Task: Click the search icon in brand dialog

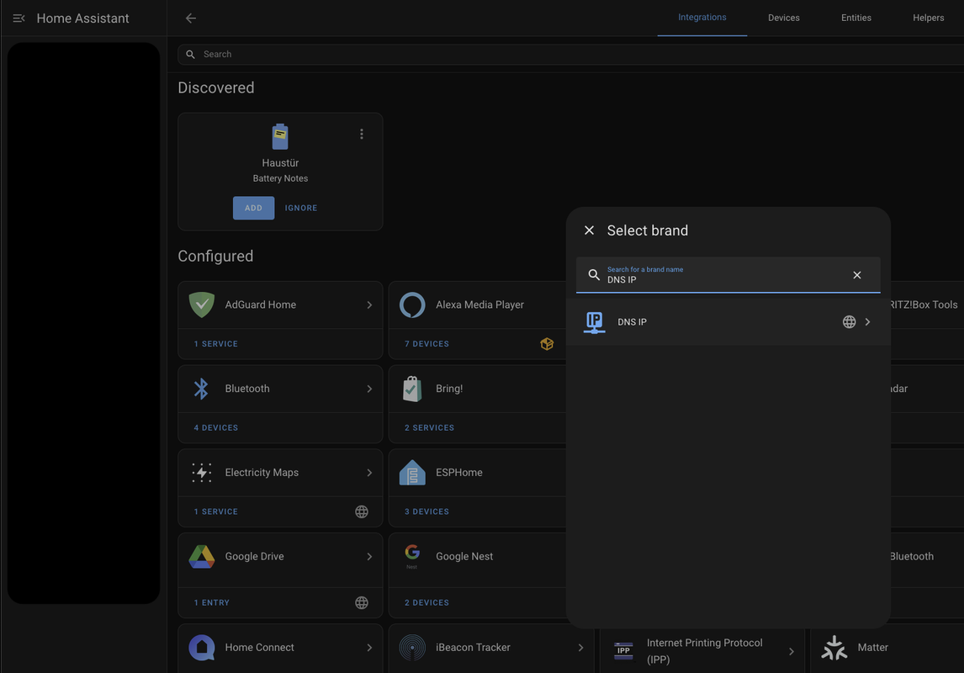Action: [x=594, y=275]
